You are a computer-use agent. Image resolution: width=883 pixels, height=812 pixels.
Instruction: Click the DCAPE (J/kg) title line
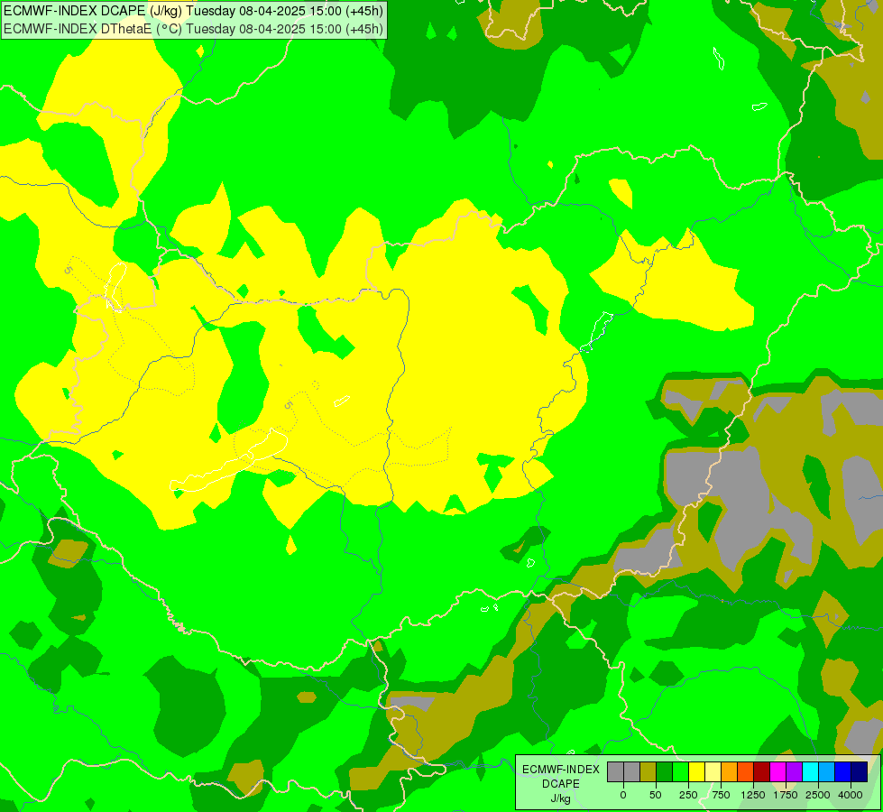coord(194,11)
